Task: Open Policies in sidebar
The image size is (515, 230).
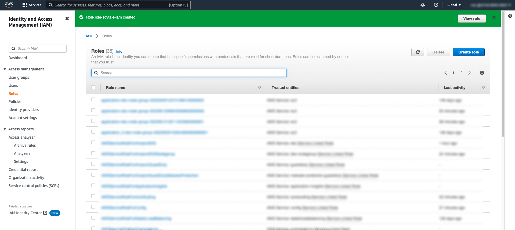Action: click(15, 102)
